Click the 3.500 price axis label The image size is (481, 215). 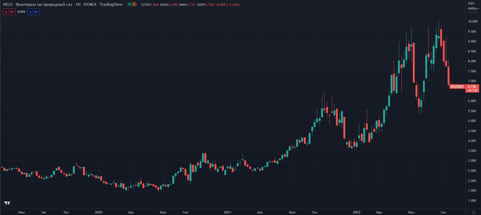tap(472, 151)
